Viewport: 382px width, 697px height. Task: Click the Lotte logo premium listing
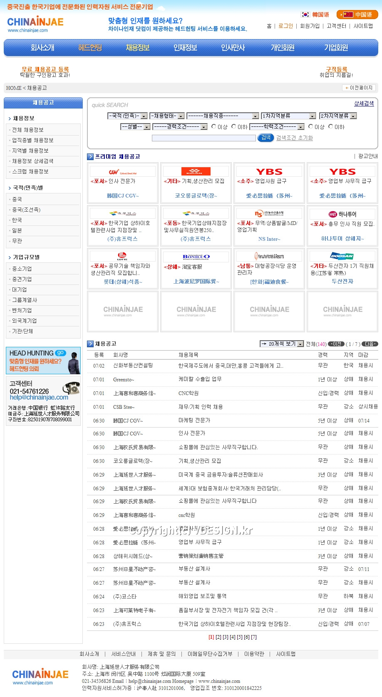123,256
